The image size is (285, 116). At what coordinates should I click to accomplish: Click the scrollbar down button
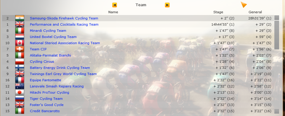click(277, 111)
